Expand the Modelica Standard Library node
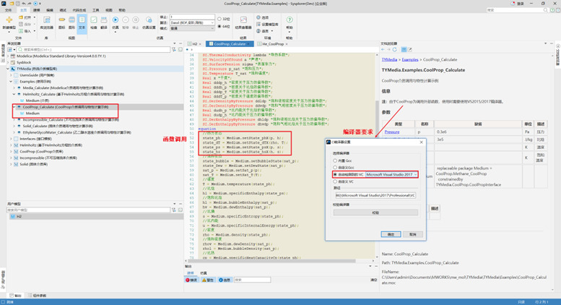The width and height of the screenshot is (561, 305). click(8, 56)
